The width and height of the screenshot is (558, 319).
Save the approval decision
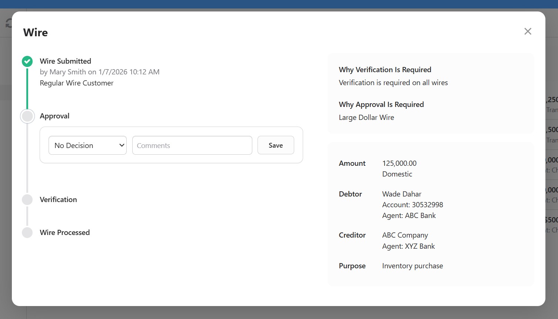click(x=276, y=145)
